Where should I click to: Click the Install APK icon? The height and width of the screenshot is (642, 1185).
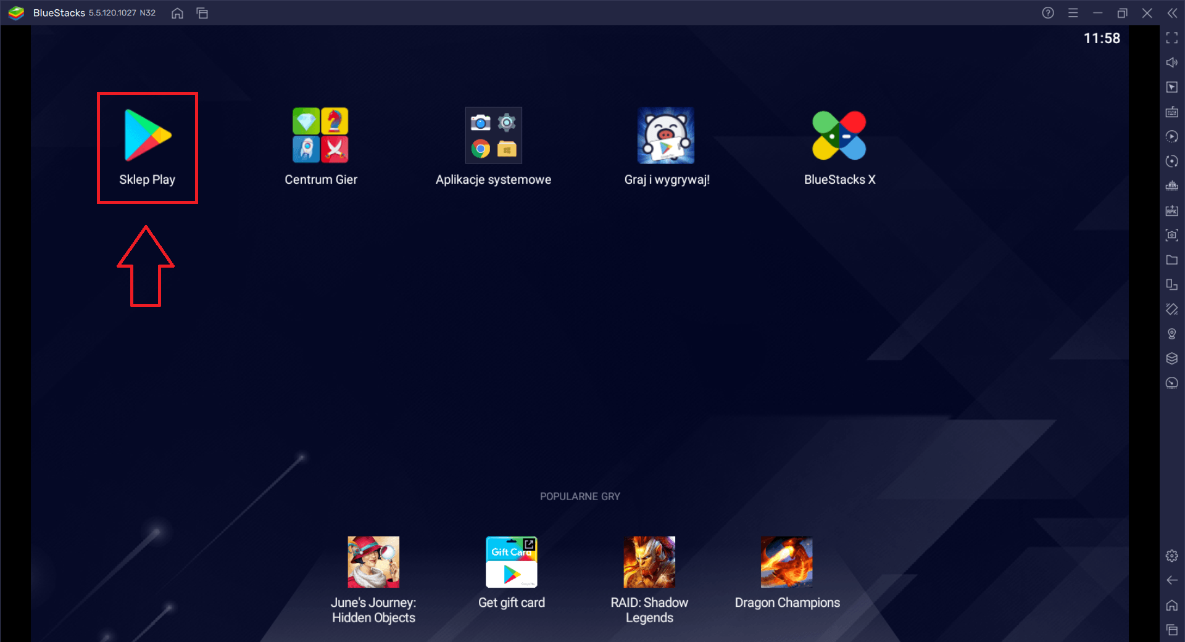click(x=1172, y=210)
